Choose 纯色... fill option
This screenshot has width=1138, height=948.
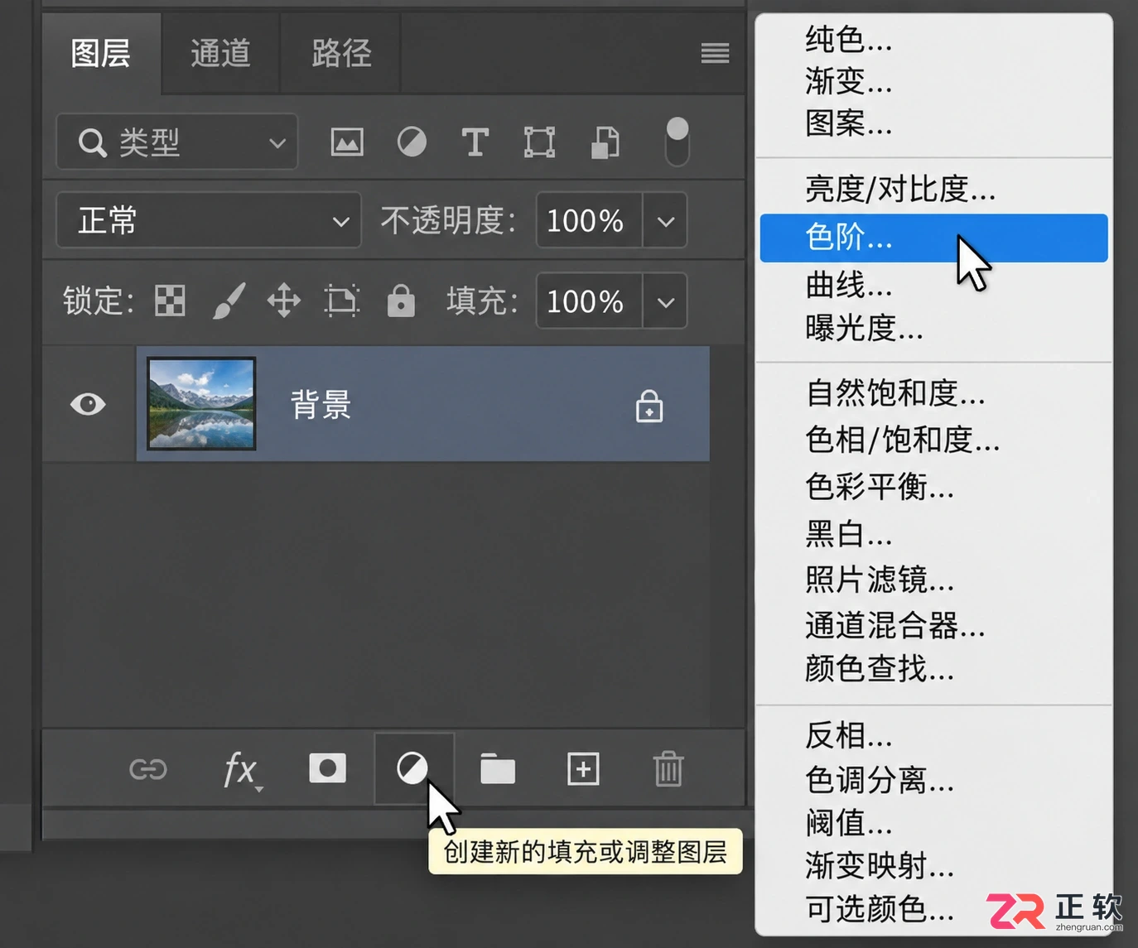tap(933, 39)
